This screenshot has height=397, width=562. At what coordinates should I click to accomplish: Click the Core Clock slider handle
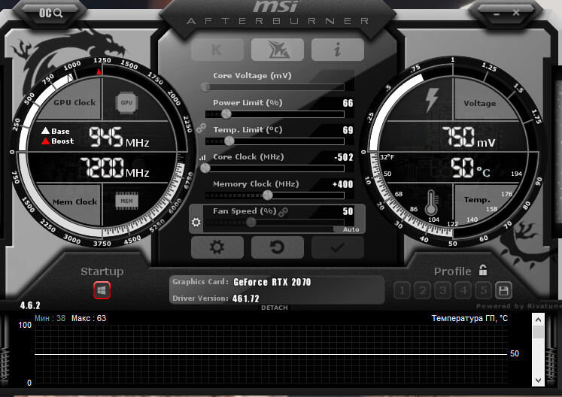point(205,168)
